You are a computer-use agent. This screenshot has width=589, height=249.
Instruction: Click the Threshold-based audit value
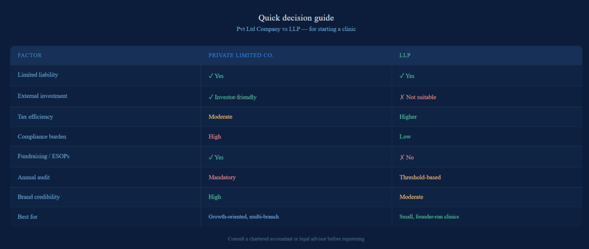(420, 177)
